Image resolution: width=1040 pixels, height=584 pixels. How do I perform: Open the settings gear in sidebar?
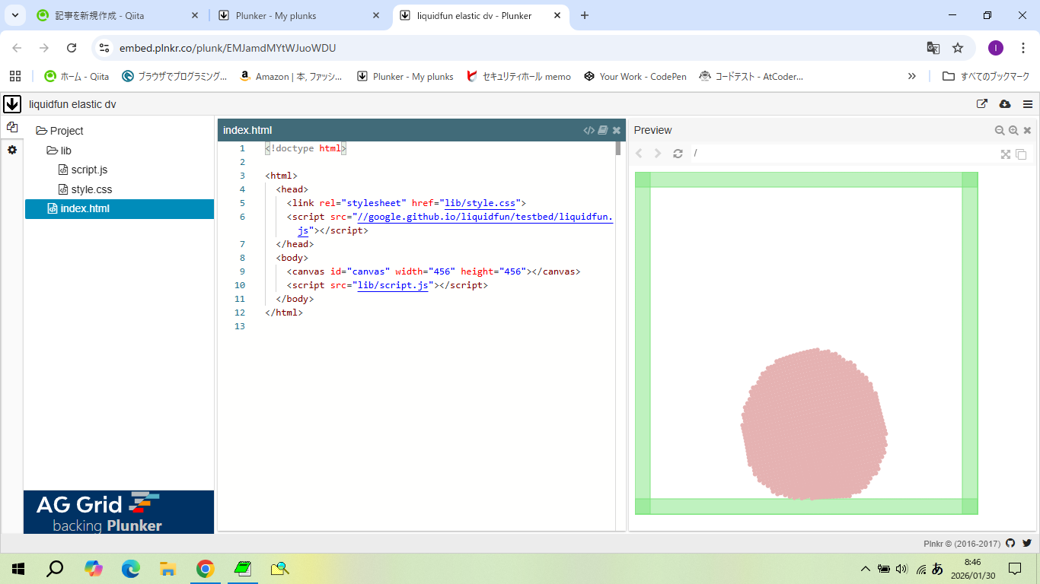(12, 150)
